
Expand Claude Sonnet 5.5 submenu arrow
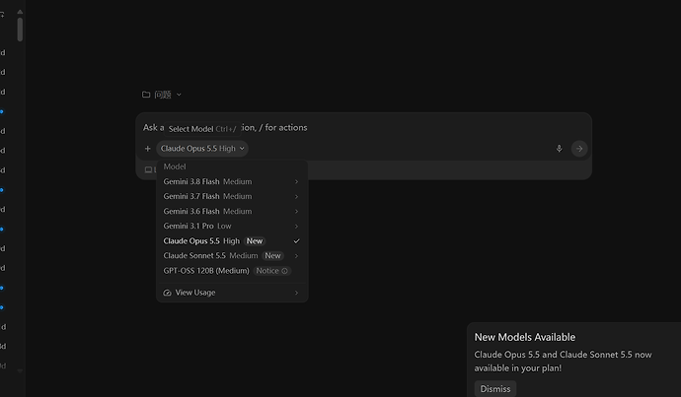coord(297,256)
